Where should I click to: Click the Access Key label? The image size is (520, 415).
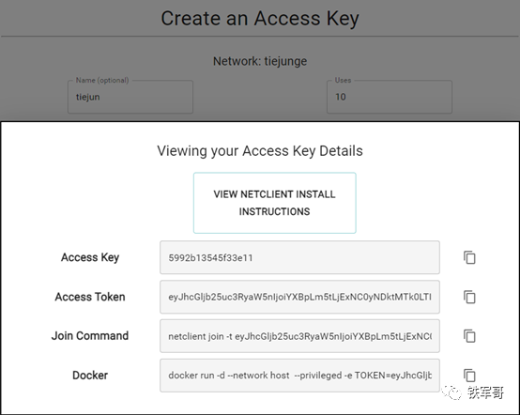click(90, 257)
